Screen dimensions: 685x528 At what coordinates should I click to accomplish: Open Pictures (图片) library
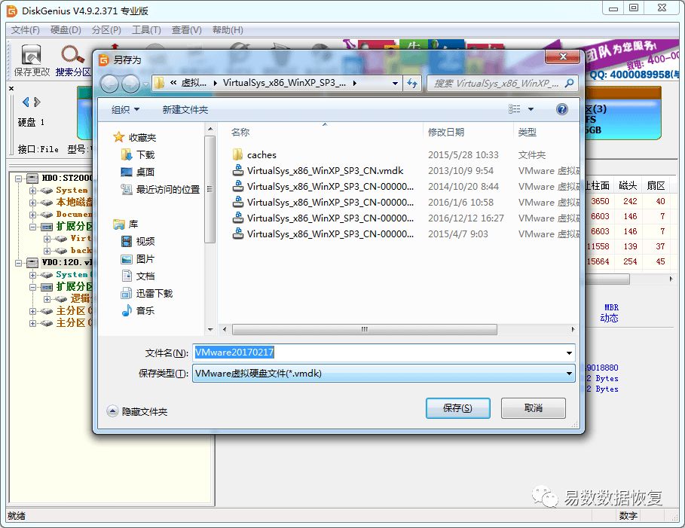click(137, 259)
